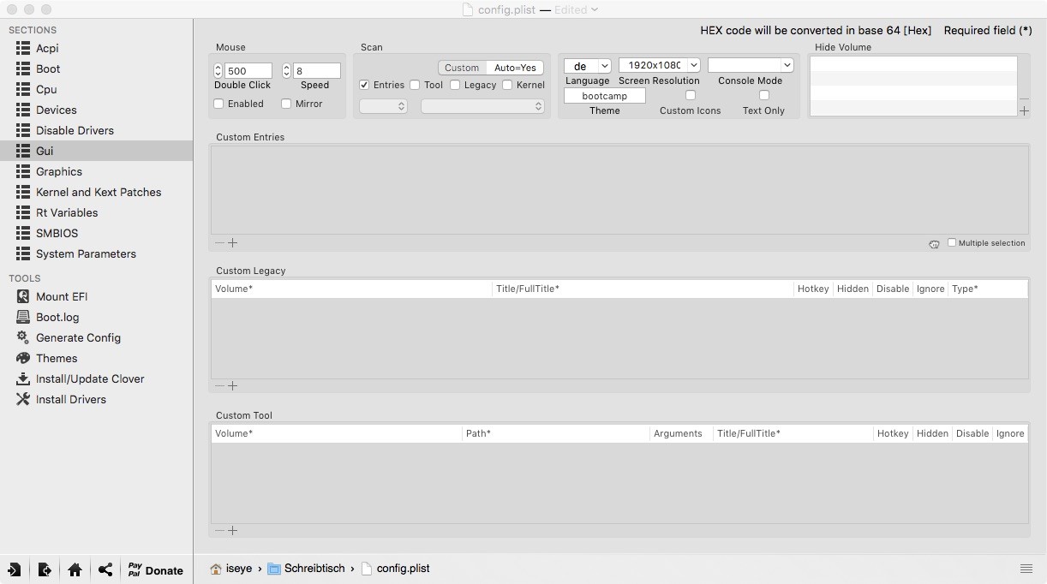The image size is (1047, 584).
Task: Open the Themes tool
Action: click(x=96, y=358)
